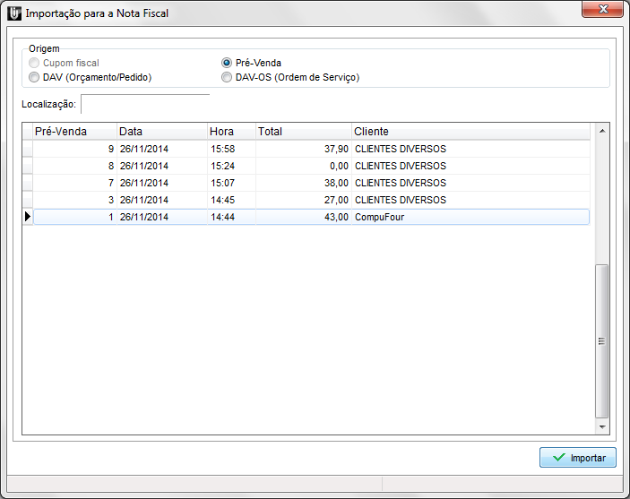Click the app icon in title bar
630x499 pixels.
(x=13, y=13)
